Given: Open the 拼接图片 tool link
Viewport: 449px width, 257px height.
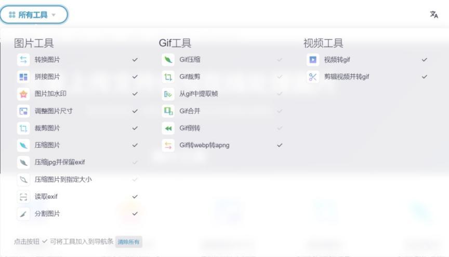Looking at the screenshot, I should point(47,77).
